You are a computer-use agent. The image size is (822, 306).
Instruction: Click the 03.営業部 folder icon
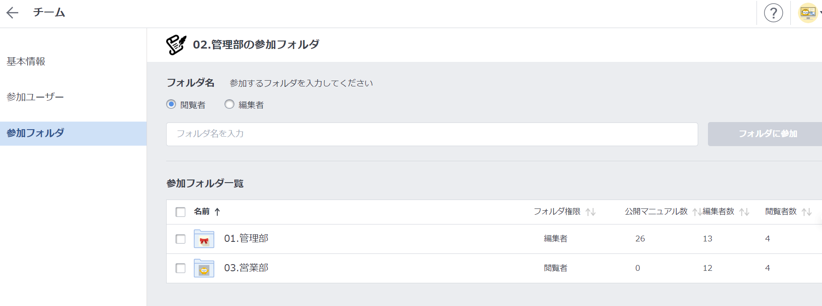pos(204,268)
